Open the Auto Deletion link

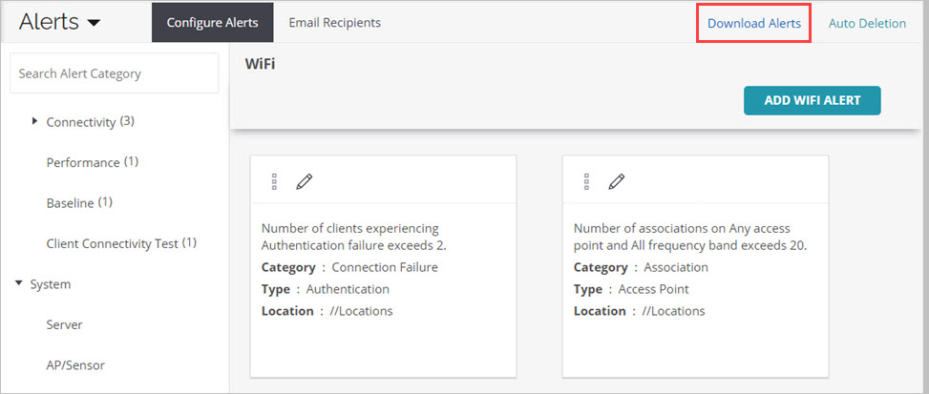tap(867, 23)
